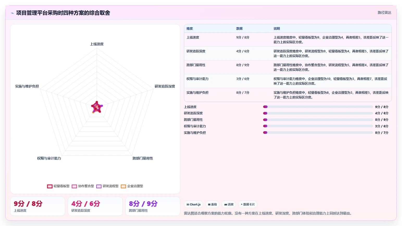Click radar axis label 研发追踪深度
This screenshot has width=402, height=226.
pos(165,86)
